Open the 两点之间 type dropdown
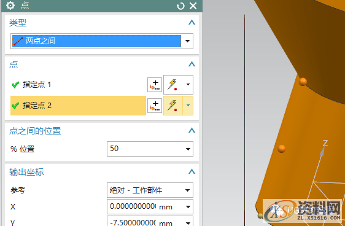Screen dimensions: 345x226 pyautogui.click(x=102, y=41)
